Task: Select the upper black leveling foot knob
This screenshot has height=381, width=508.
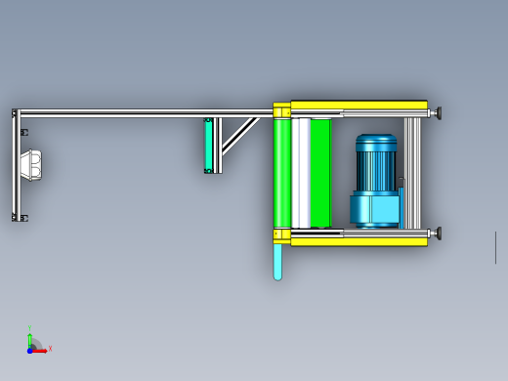Action: (439, 112)
